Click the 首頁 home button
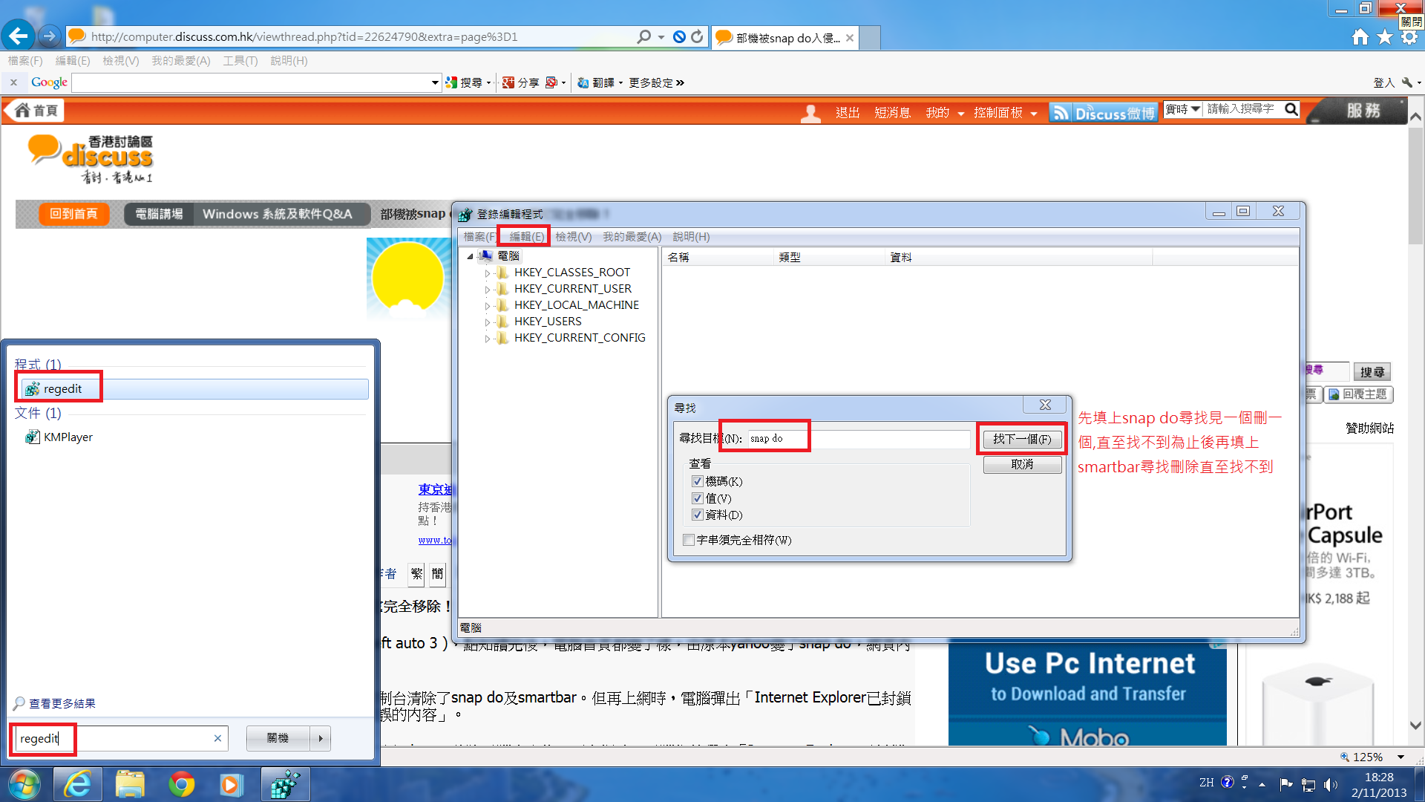 coord(36,111)
